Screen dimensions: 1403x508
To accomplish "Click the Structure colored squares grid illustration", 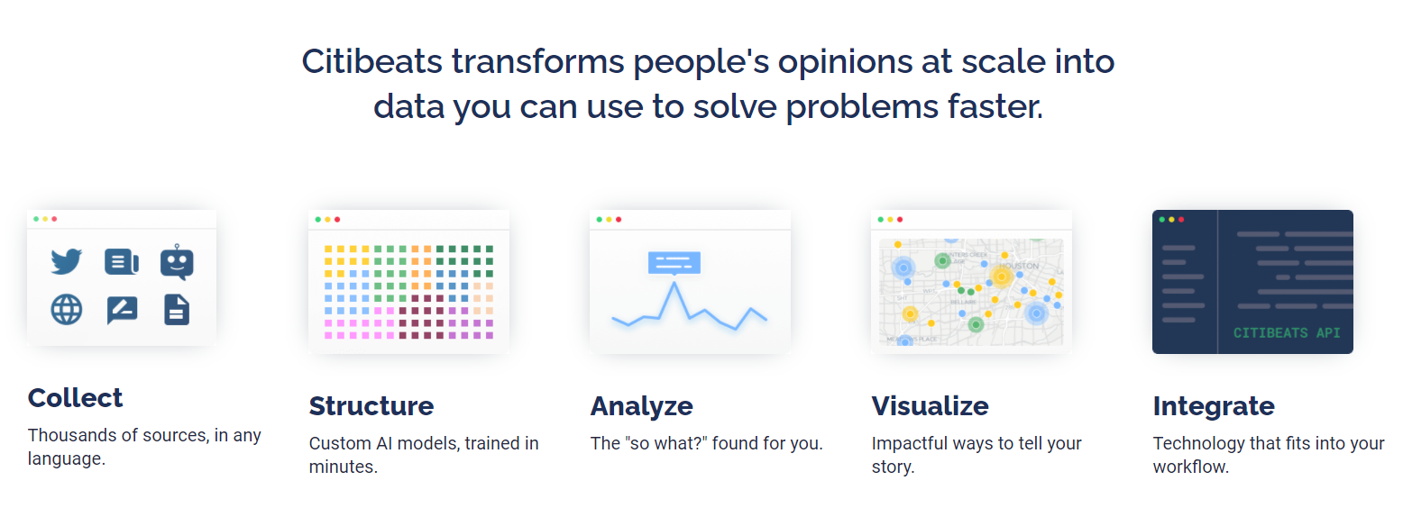I will coord(408,291).
